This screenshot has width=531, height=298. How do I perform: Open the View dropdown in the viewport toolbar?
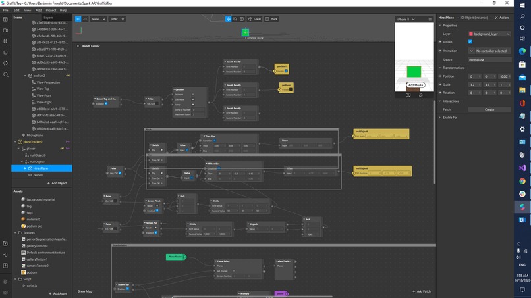click(98, 19)
